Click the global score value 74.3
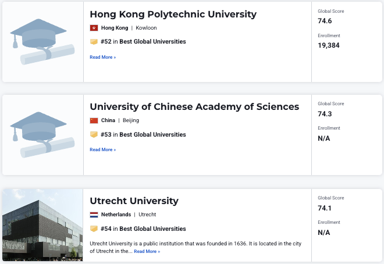Screen dimensions: 384x264 point(325,114)
